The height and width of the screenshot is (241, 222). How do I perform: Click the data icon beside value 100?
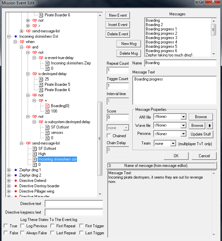point(47,111)
